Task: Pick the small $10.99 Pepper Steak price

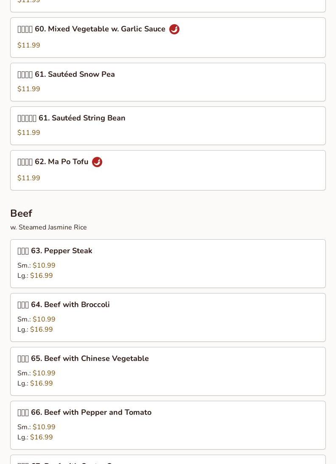Action: coord(44,266)
